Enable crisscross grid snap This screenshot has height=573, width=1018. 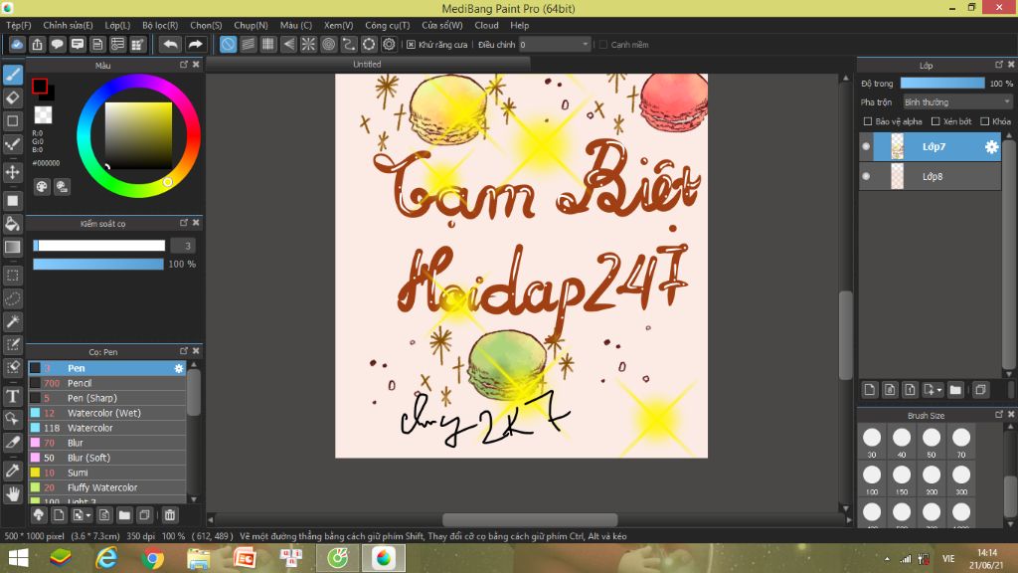click(x=268, y=44)
